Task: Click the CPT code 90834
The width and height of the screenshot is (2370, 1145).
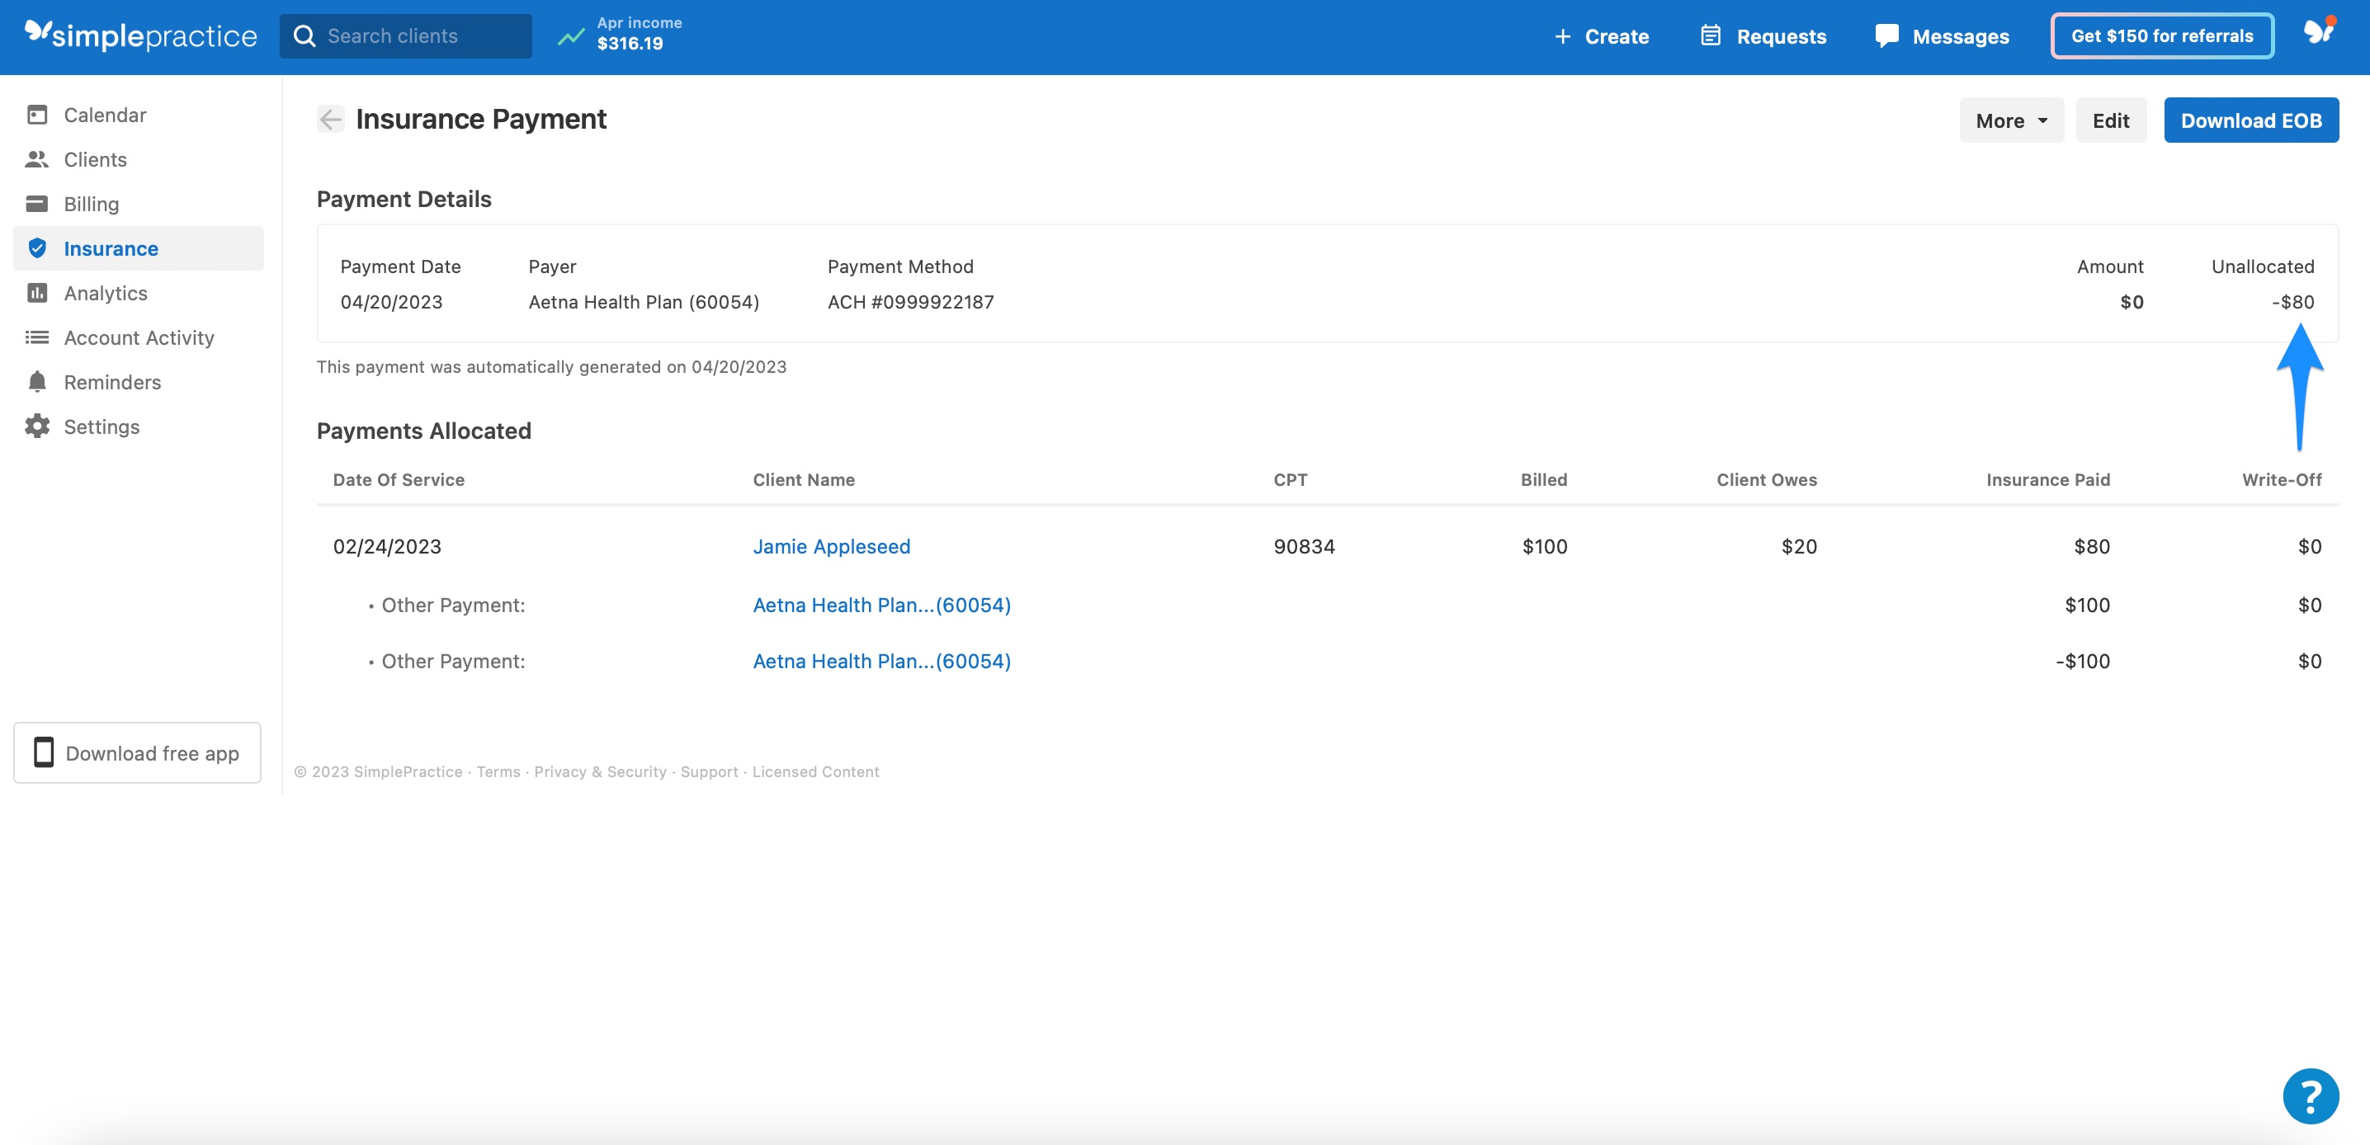Action: tap(1304, 546)
